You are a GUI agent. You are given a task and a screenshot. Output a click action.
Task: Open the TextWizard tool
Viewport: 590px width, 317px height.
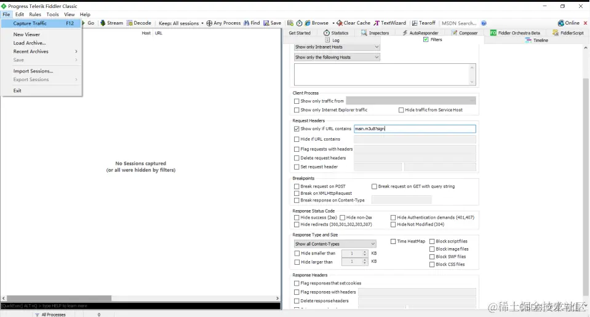pyautogui.click(x=389, y=23)
